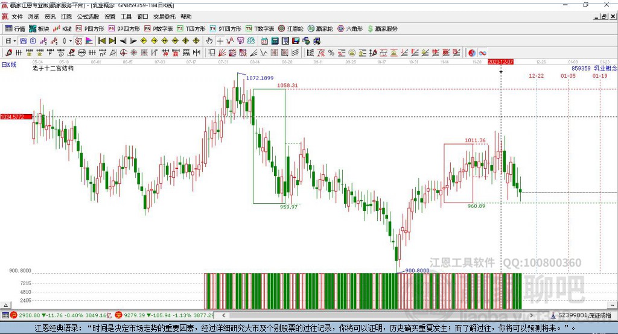Click the black right arrow icon

point(133,41)
